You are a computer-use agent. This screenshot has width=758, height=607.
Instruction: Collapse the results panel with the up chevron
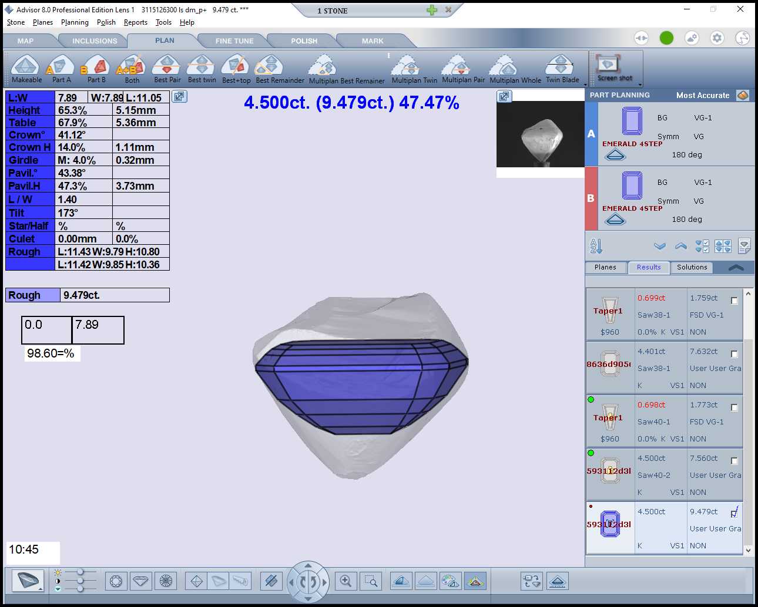point(736,268)
